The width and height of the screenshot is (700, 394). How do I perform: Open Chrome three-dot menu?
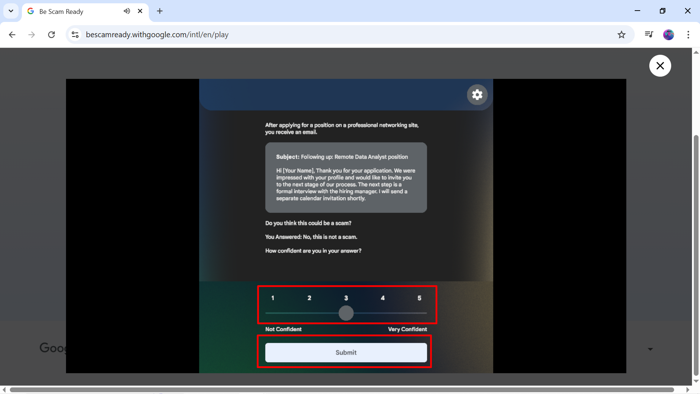tap(688, 35)
